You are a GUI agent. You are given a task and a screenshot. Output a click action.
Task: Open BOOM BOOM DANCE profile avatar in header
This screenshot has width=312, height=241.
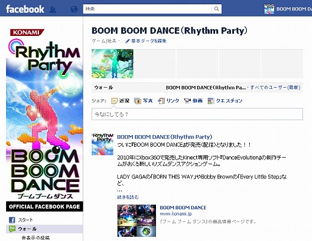[x=269, y=9]
